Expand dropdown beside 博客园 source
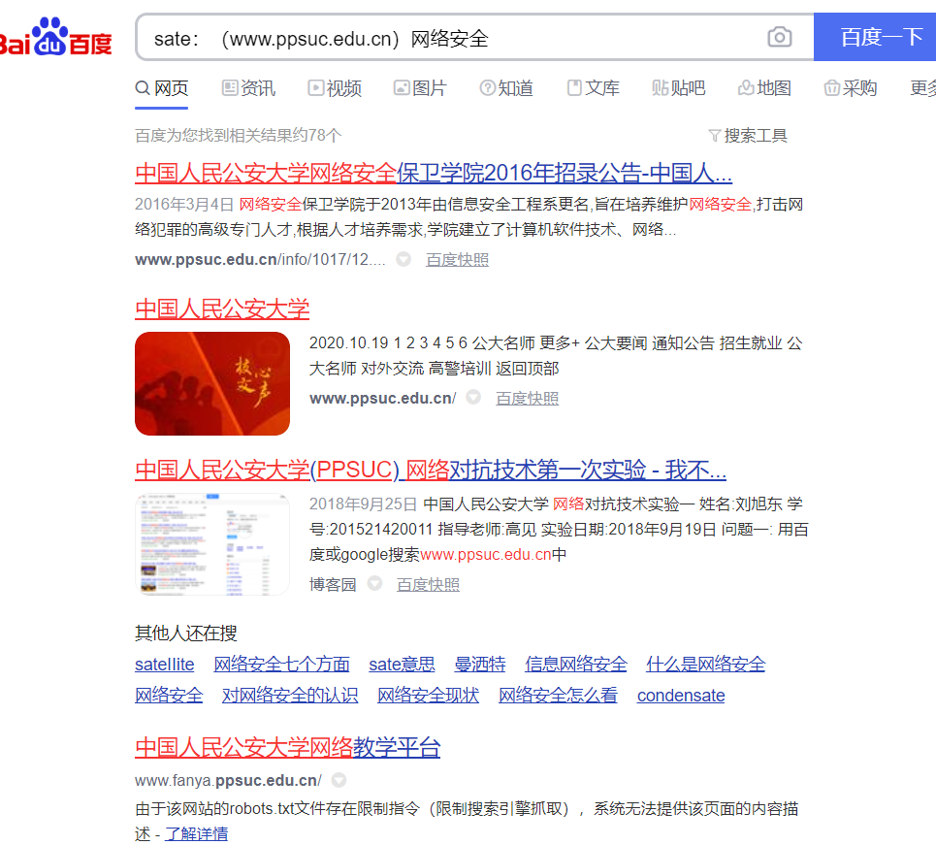936x845 pixels. click(374, 583)
